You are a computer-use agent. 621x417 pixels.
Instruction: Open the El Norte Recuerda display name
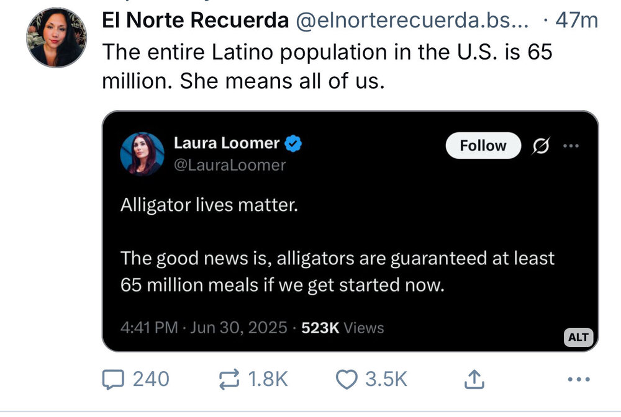pyautogui.click(x=196, y=20)
